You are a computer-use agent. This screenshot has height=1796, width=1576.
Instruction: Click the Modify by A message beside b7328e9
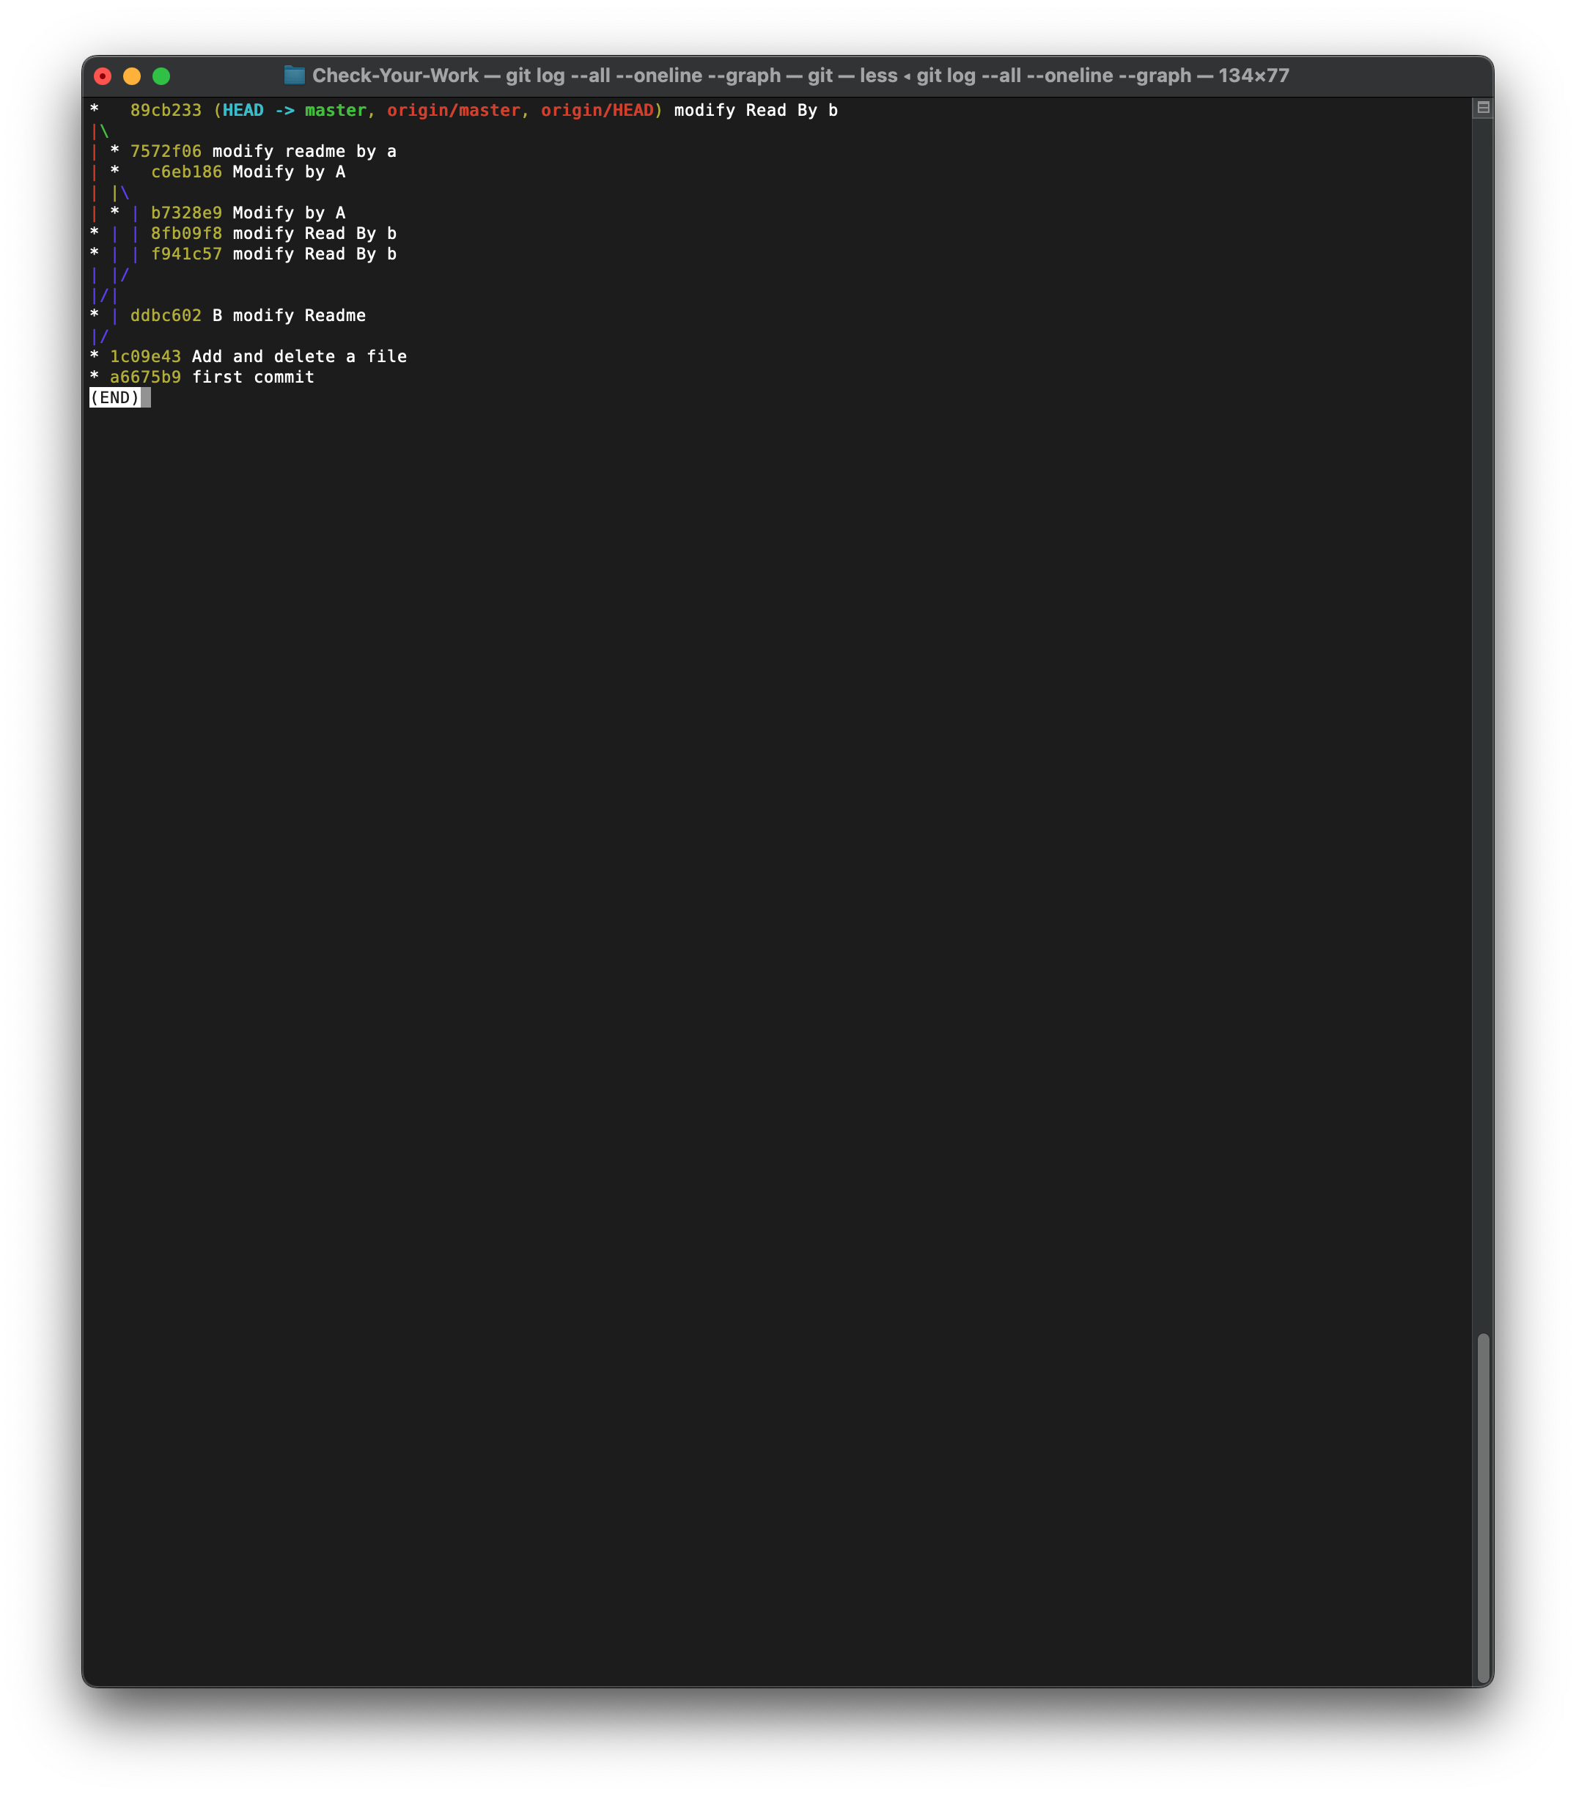pyautogui.click(x=289, y=213)
